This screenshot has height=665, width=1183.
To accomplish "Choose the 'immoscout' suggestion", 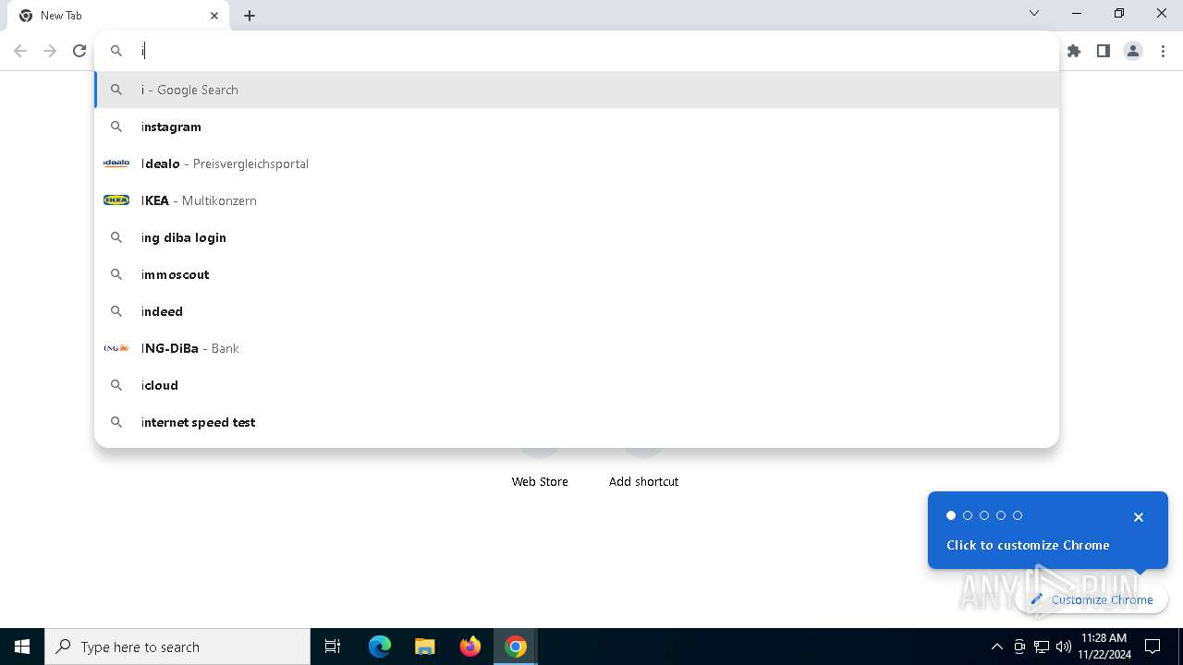I will coord(577,274).
